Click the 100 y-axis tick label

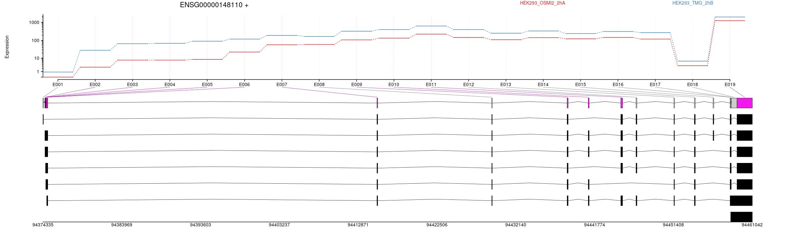click(x=35, y=40)
